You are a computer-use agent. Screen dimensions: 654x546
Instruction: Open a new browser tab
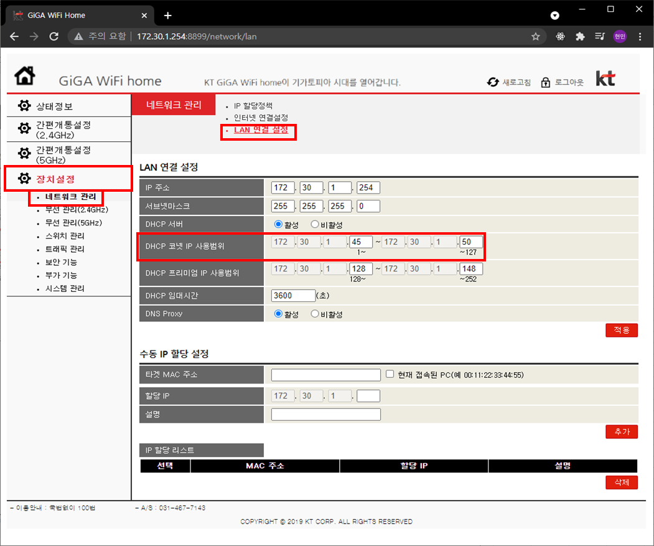point(167,16)
